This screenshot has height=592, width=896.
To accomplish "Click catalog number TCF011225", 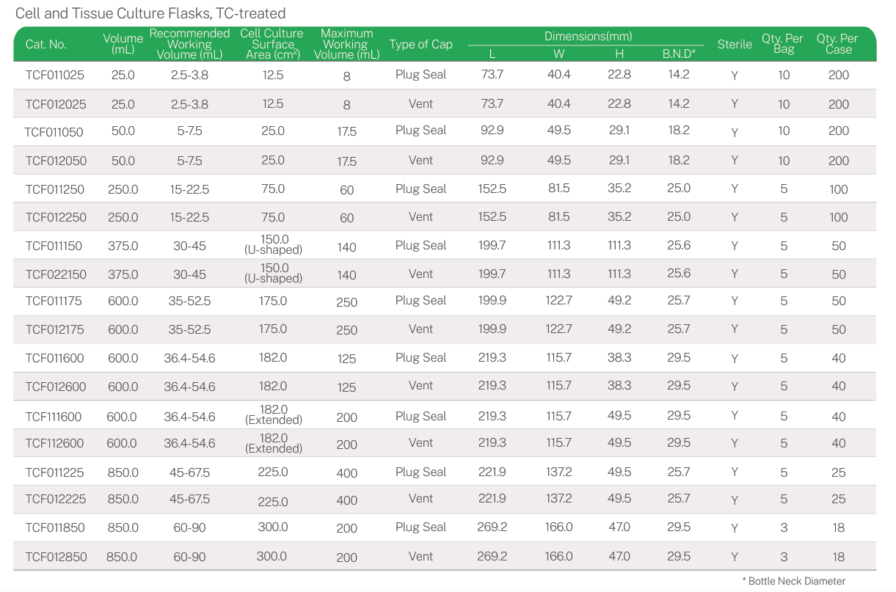I will click(55, 472).
